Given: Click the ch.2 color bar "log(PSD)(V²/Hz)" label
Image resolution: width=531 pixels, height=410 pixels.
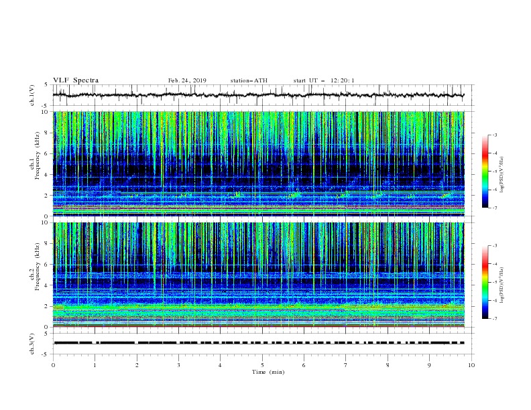Looking at the screenshot, I should click(502, 285).
